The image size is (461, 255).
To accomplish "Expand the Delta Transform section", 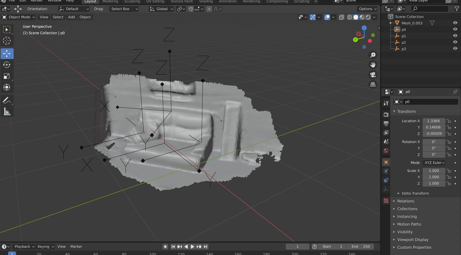I will 415,193.
